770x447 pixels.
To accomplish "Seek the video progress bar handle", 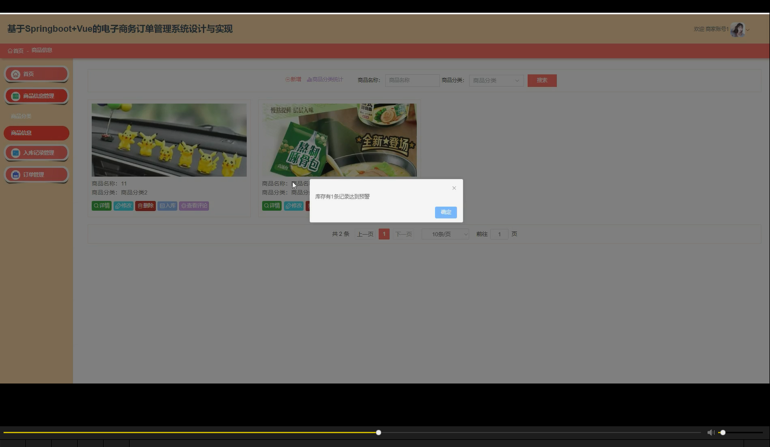I will [x=378, y=432].
